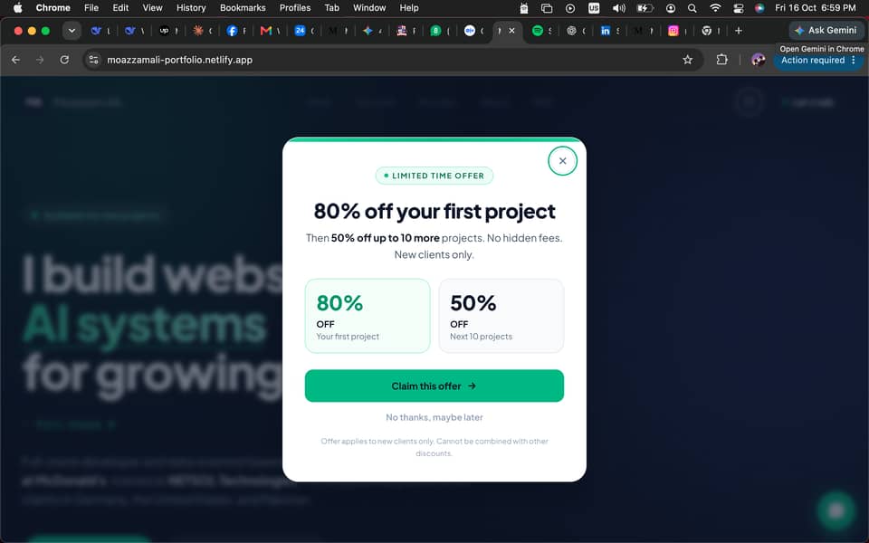
Task: Select the 80% off first project card
Action: 368,316
